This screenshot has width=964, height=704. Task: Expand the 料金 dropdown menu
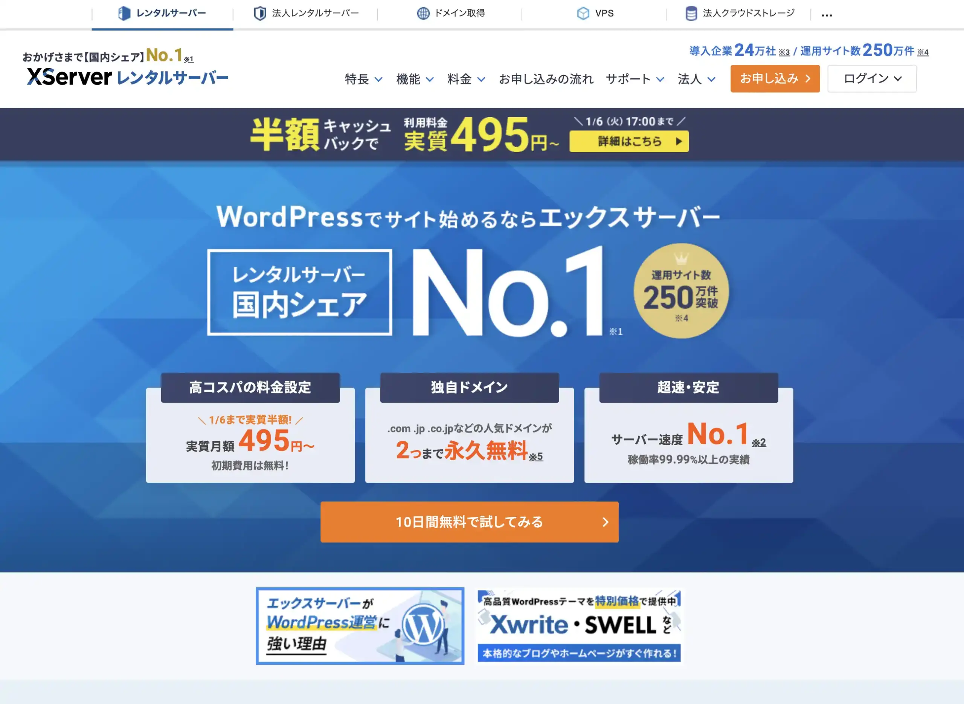[x=466, y=79]
